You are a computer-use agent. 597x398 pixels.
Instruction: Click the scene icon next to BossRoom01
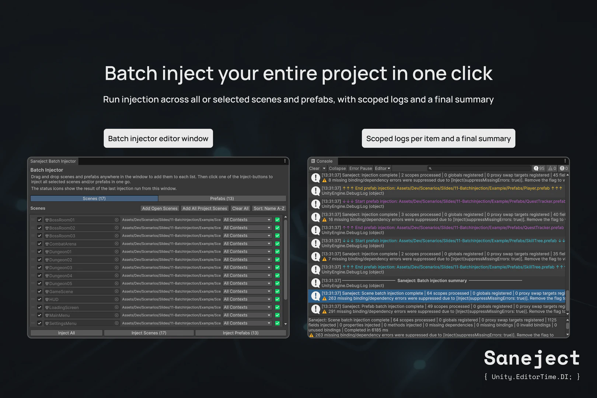pyautogui.click(x=48, y=220)
